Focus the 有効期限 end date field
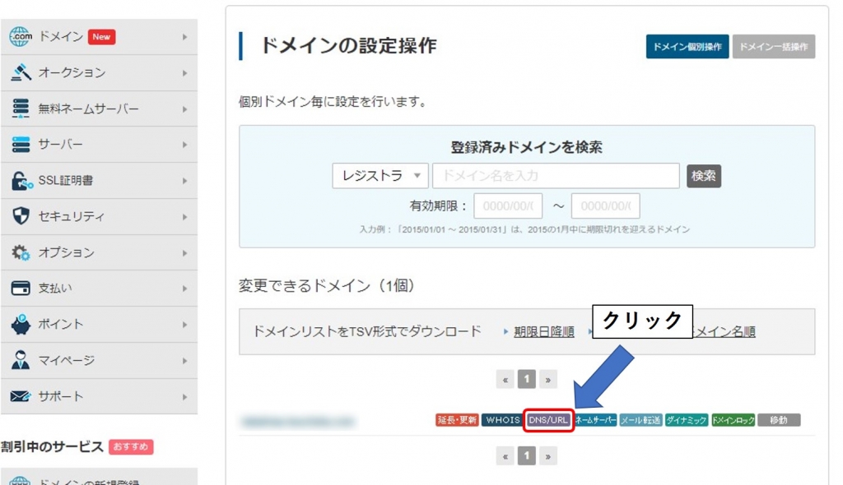 click(605, 206)
